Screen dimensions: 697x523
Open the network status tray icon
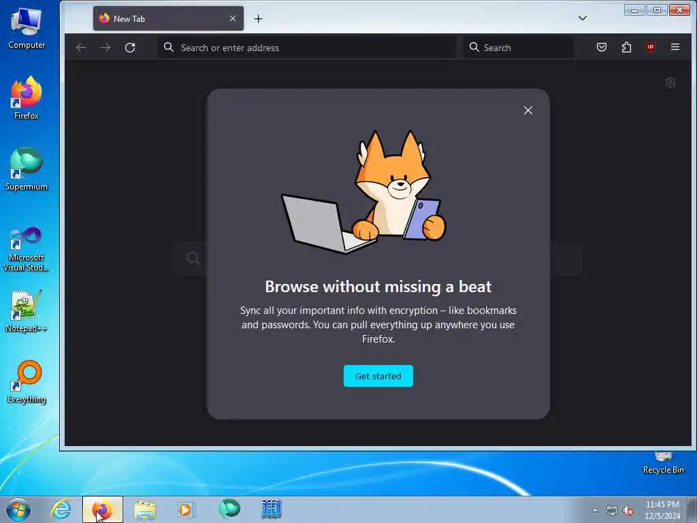point(612,511)
